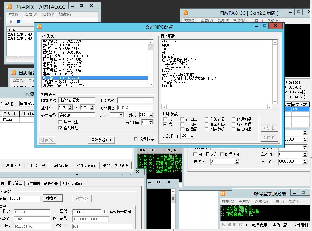Toggle the 刷新状态 checkbox
The width and height of the screenshot is (312, 231).
pos(136,139)
